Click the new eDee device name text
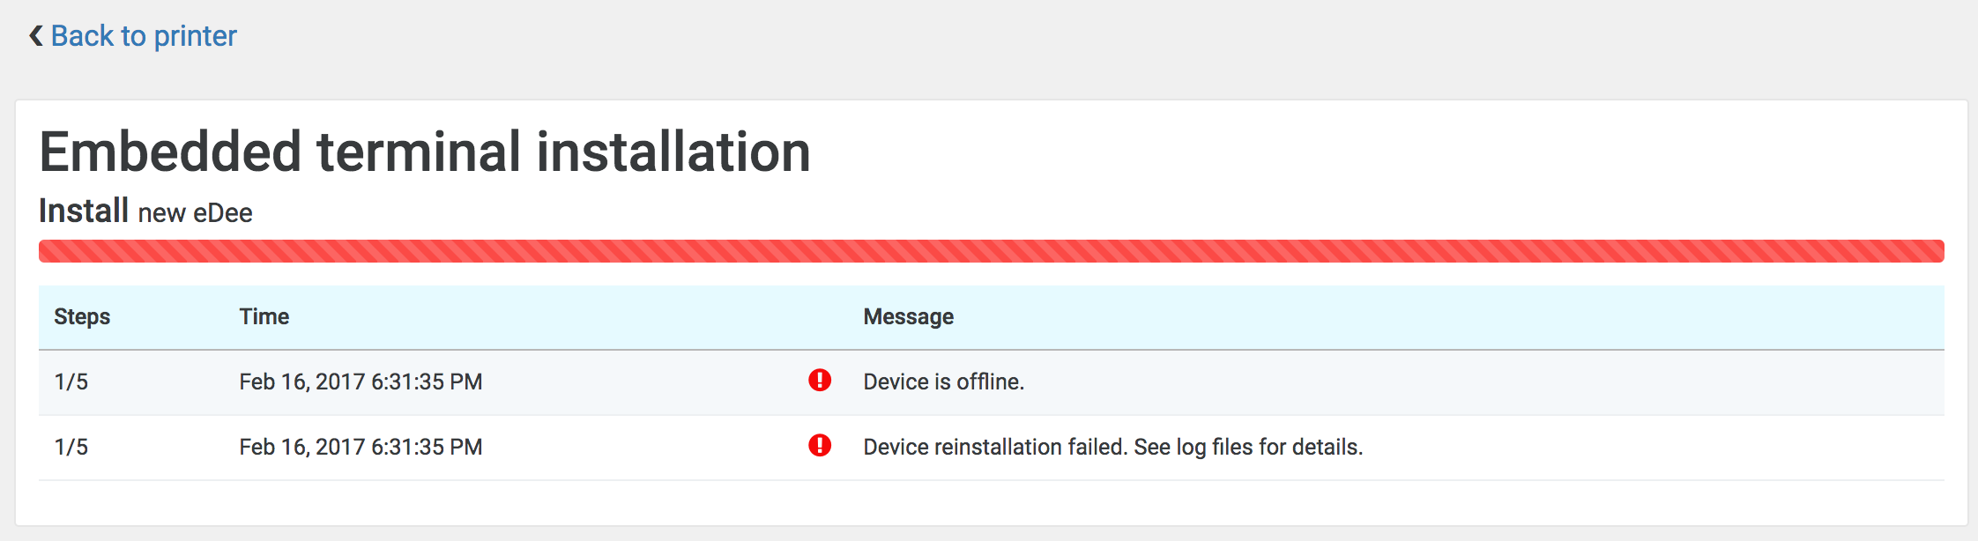The height and width of the screenshot is (541, 1978). coord(195,213)
